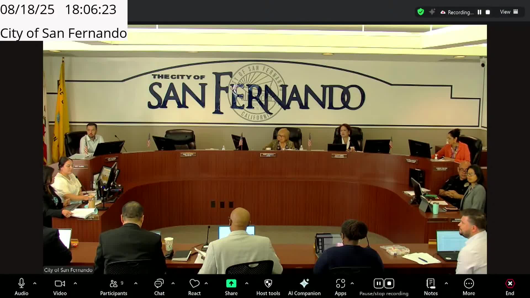Click the City of San Fernando video feed
Viewport: 530px width, 298px height.
pyautogui.click(x=265, y=149)
